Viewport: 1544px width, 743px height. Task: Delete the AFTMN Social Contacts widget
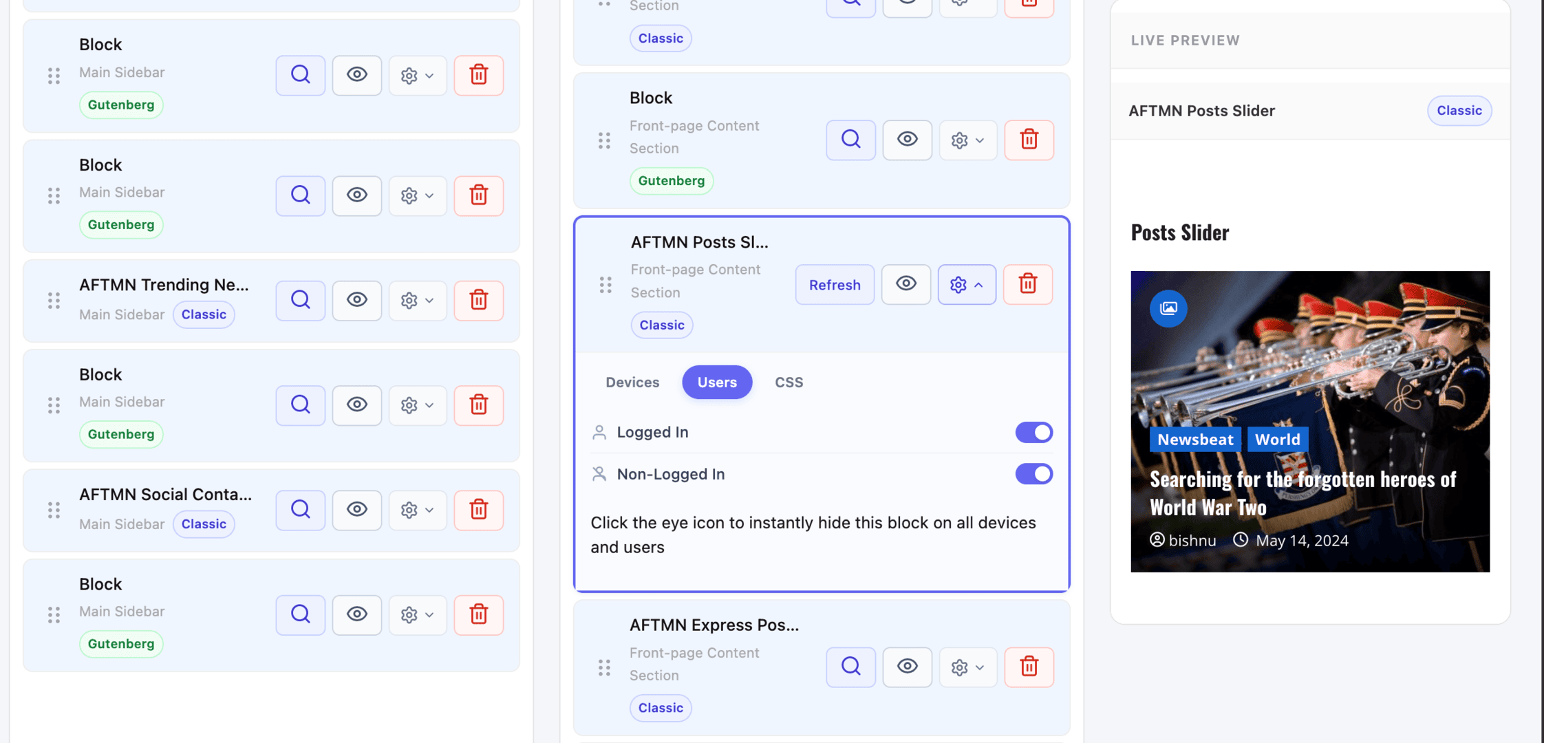(x=479, y=510)
